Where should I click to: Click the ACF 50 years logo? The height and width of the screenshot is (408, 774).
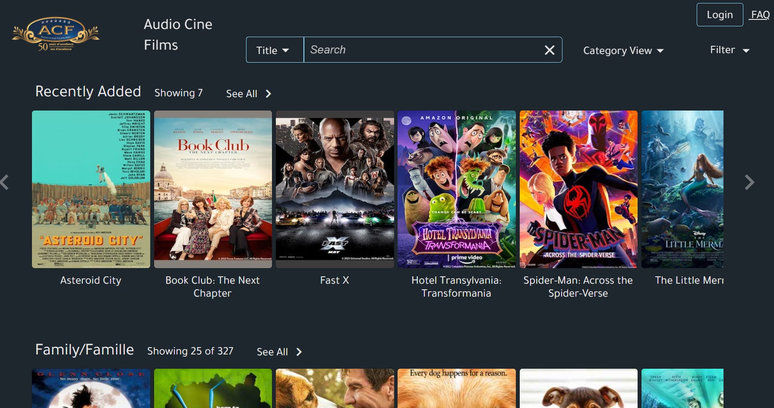(56, 34)
